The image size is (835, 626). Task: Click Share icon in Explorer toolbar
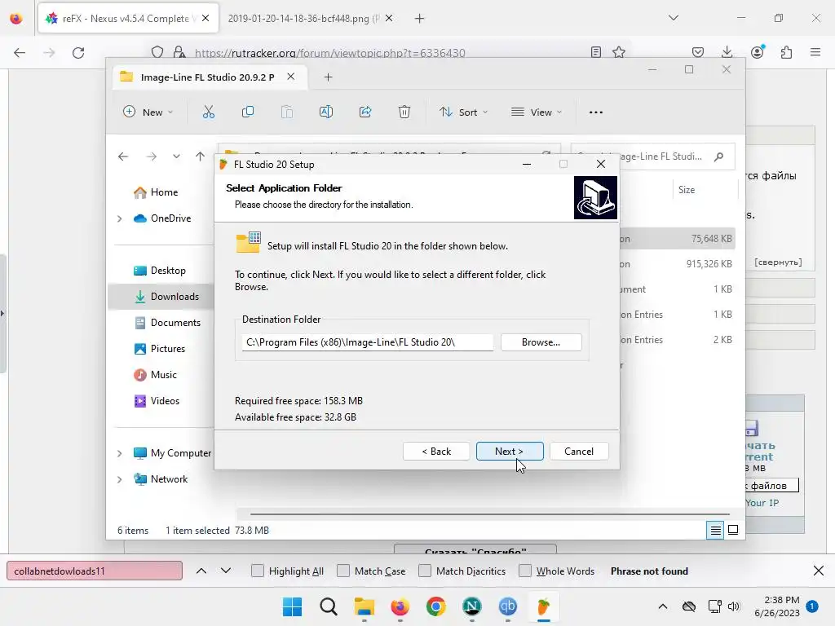(x=365, y=112)
